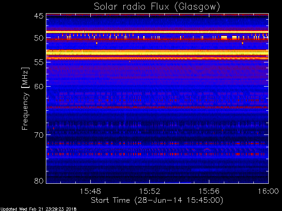Click the '15:48' time tick label

(x=90, y=191)
